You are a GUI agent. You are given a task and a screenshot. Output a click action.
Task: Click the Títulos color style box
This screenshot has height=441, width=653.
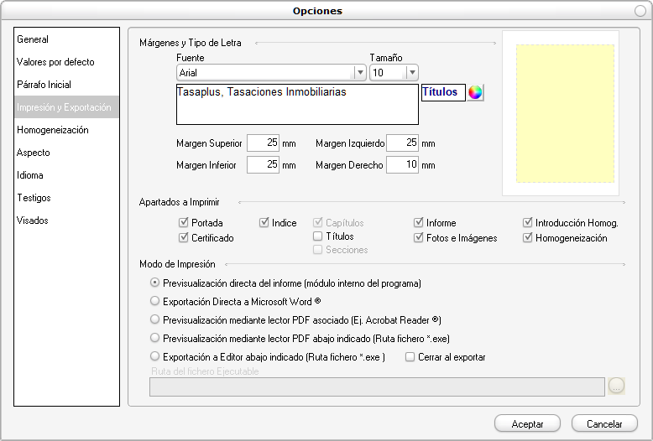(x=441, y=92)
